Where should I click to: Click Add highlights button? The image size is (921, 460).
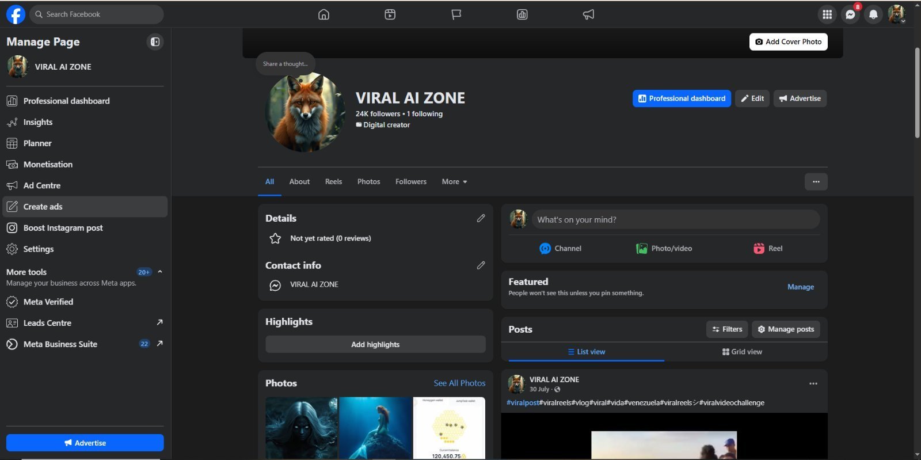[x=375, y=344]
